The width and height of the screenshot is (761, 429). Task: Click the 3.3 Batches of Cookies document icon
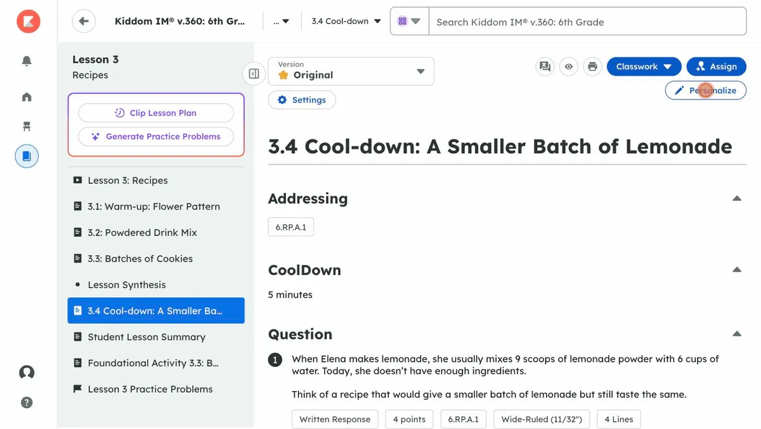[77, 259]
